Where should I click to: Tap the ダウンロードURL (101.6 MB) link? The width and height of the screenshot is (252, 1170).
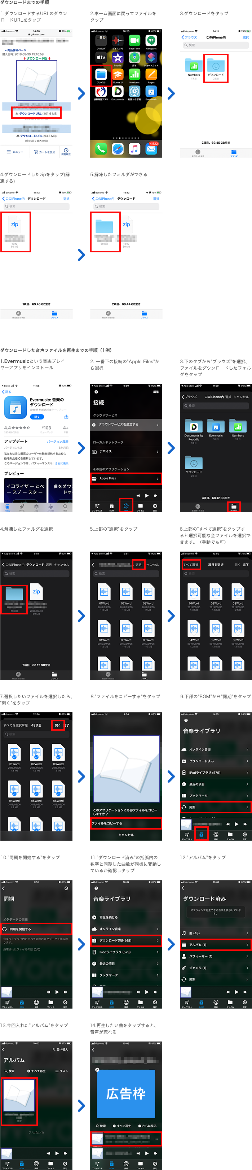pyautogui.click(x=36, y=114)
